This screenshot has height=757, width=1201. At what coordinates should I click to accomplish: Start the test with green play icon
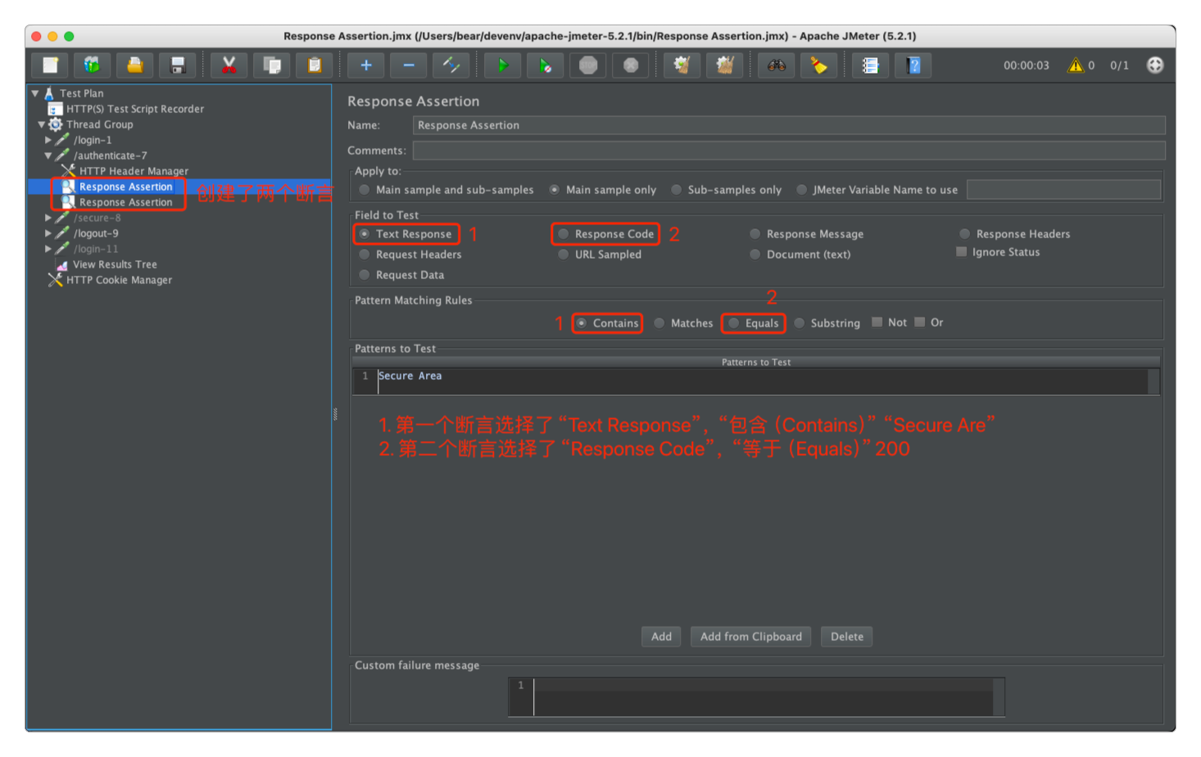[x=502, y=65]
